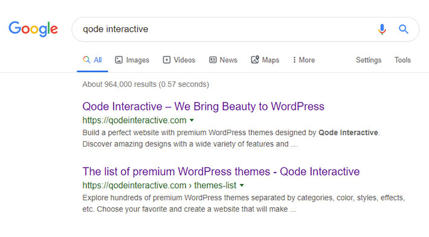
Task: Click the Maps tab pin icon
Action: point(255,60)
